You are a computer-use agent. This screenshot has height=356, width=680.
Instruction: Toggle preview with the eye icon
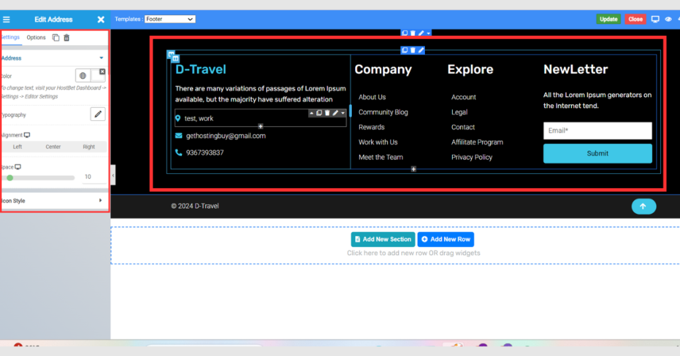(668, 19)
